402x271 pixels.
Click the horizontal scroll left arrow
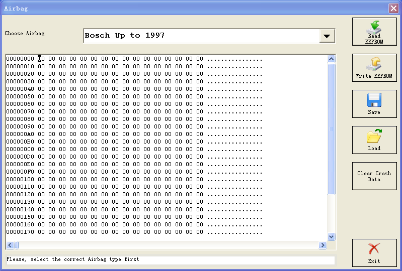click(x=10, y=245)
